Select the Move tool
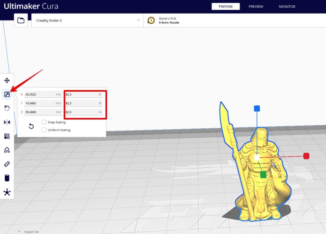The height and width of the screenshot is (234, 326). click(x=7, y=80)
